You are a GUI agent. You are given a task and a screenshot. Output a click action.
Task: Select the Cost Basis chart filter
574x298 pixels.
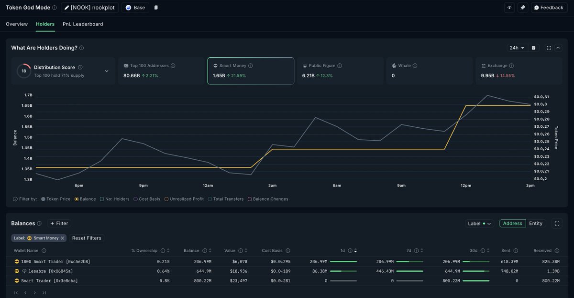coord(135,199)
